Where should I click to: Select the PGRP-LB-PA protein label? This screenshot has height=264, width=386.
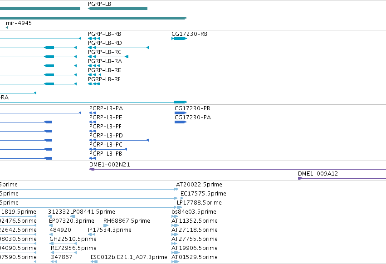coord(106,108)
